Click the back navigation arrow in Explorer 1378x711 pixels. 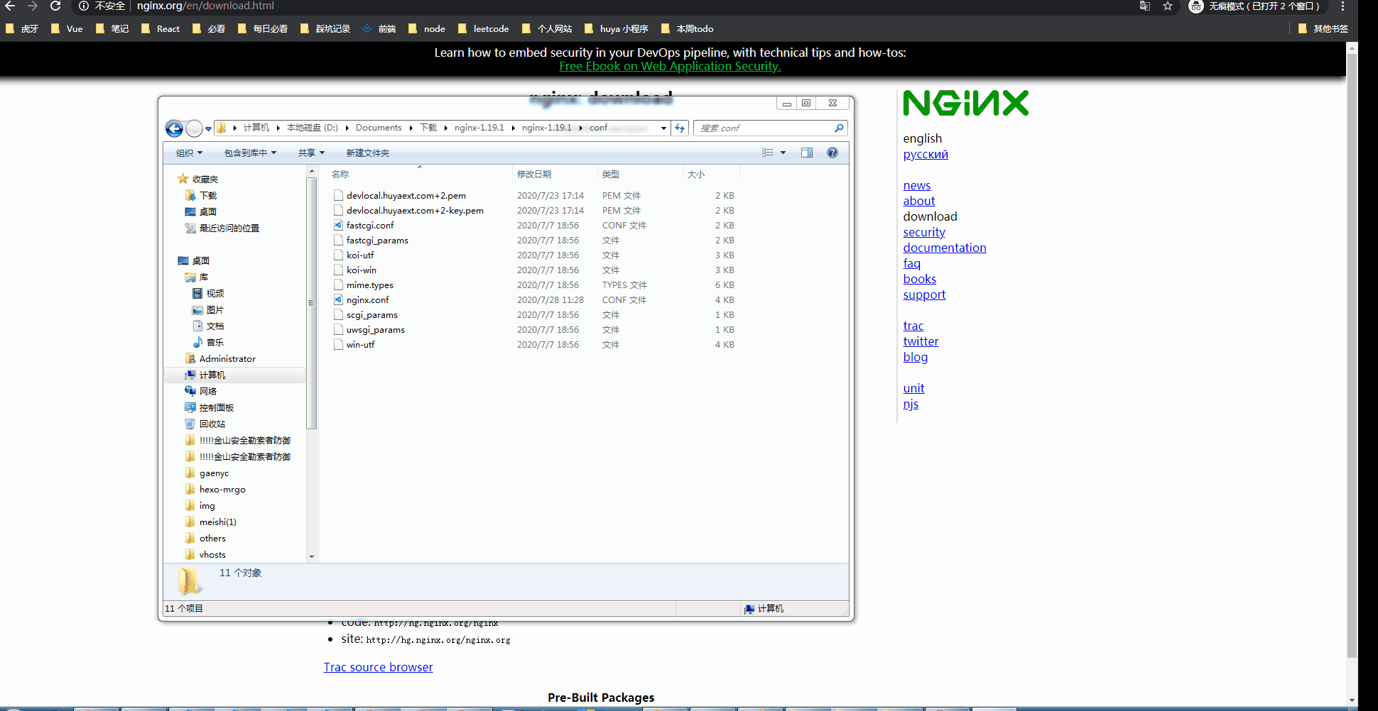click(x=173, y=128)
